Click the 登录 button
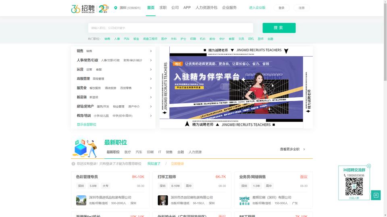 (281, 8)
